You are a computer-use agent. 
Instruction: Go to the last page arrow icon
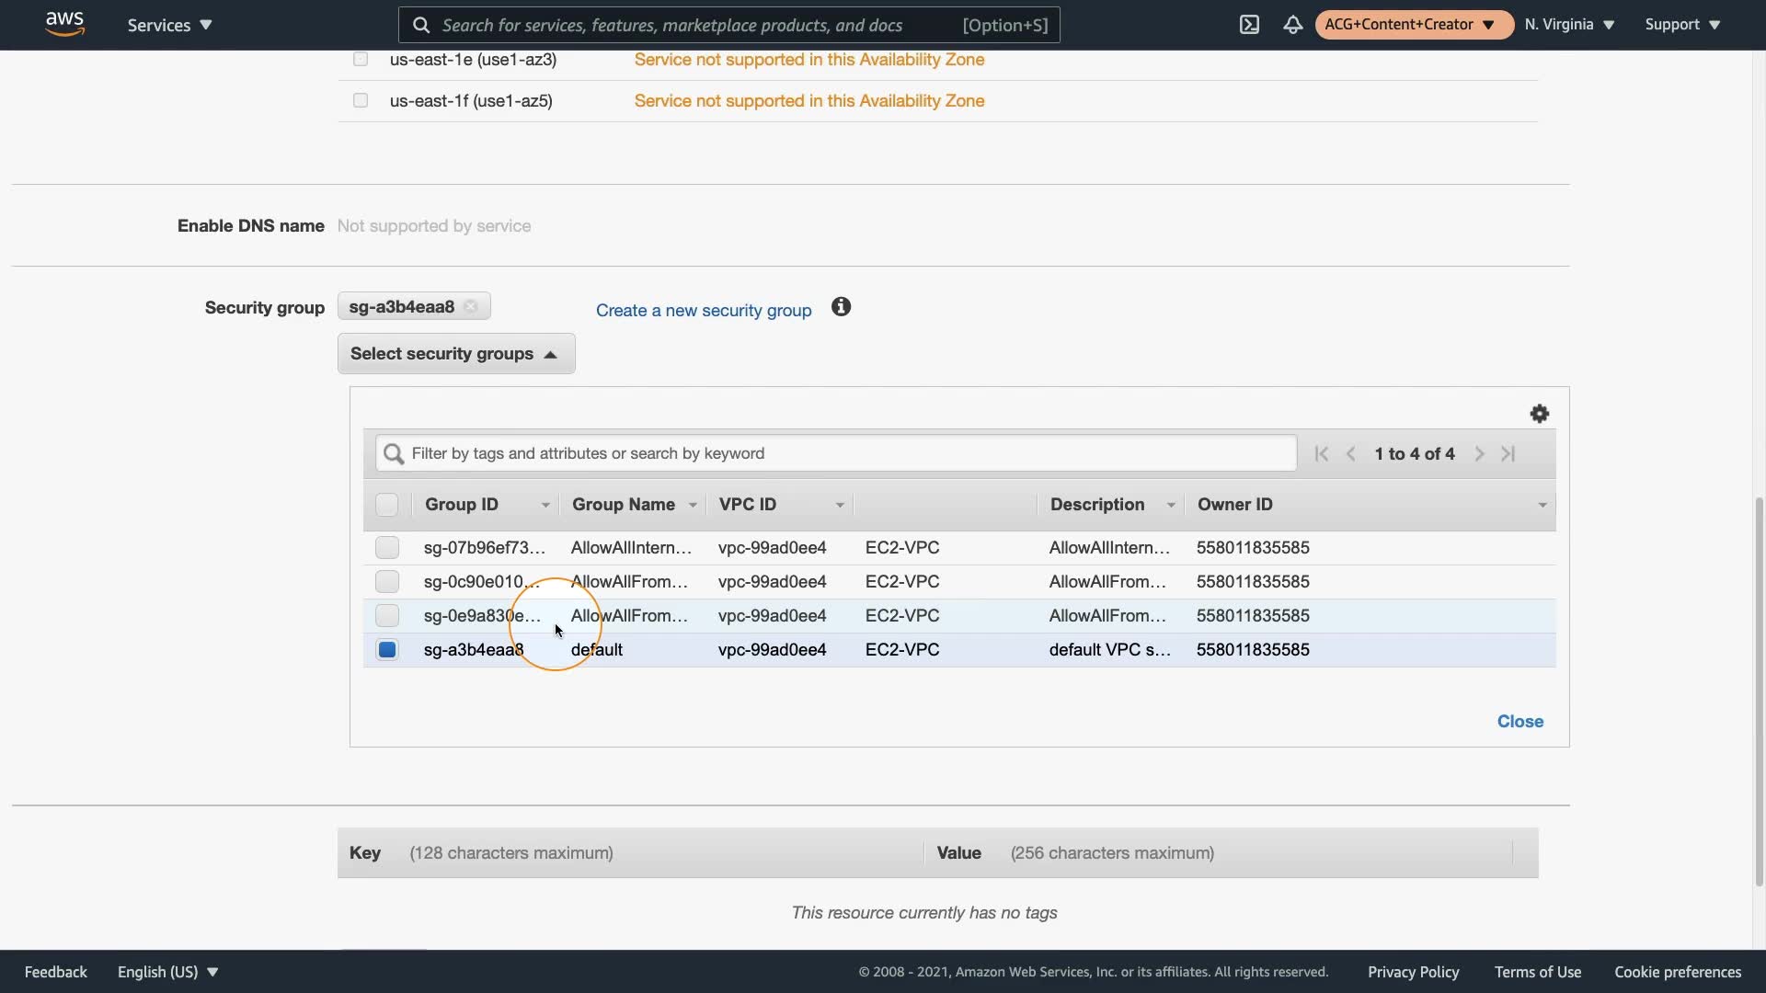coord(1508,453)
